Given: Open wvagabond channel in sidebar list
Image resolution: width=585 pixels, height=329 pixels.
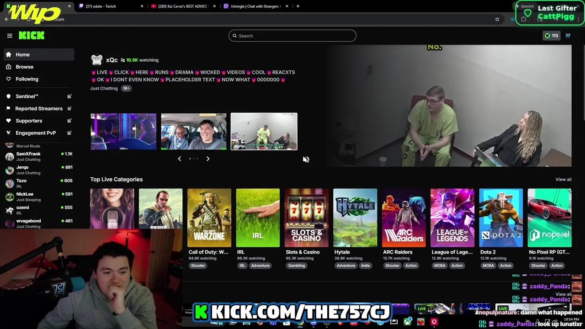Looking at the screenshot, I should coord(39,223).
